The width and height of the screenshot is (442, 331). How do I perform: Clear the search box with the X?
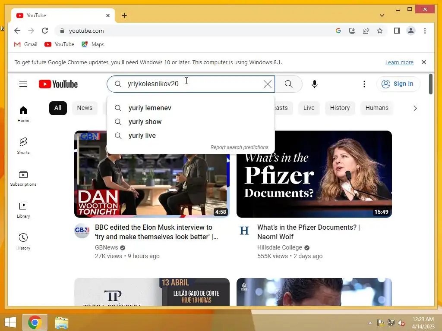tap(267, 84)
